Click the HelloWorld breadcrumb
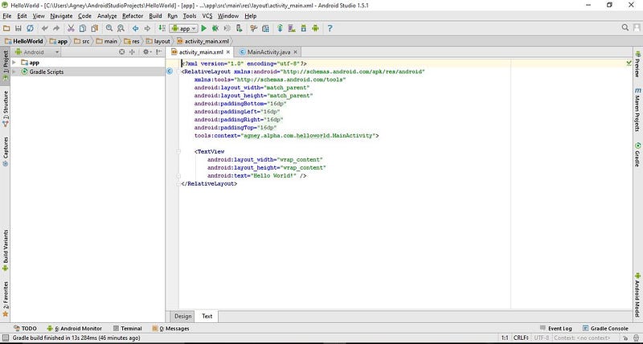643x344 pixels. pyautogui.click(x=24, y=41)
